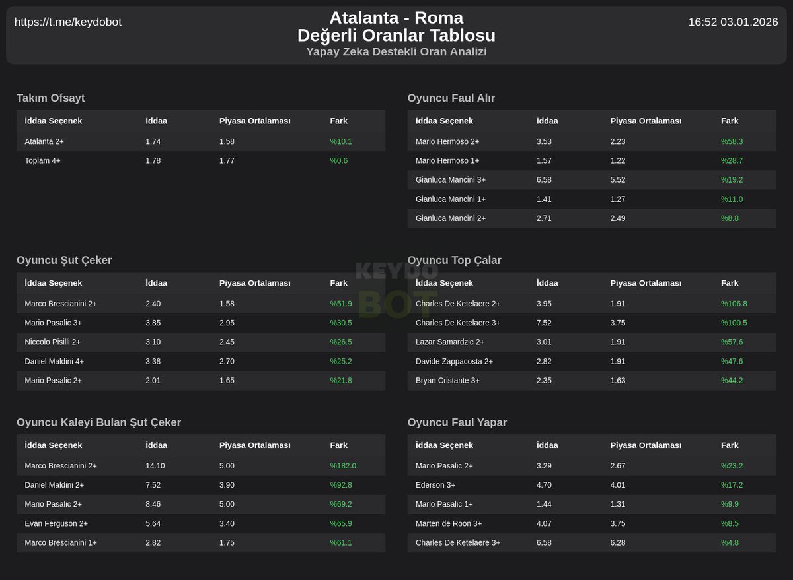
Task: Click the timestamp 16:52 03.01.2026
Action: tap(733, 22)
